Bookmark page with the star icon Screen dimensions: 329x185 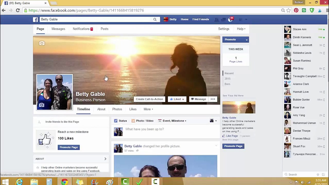[289, 10]
